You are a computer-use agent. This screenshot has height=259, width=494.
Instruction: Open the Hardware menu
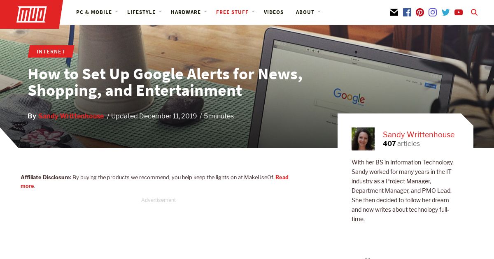[186, 12]
